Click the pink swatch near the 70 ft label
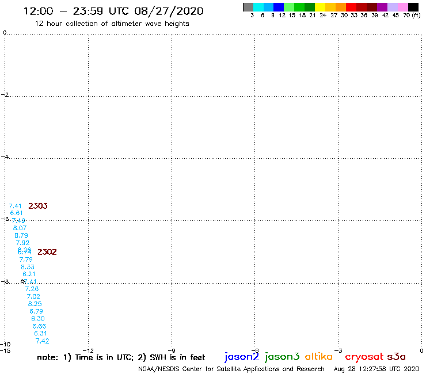This screenshot has height=374, width=426. [x=403, y=7]
